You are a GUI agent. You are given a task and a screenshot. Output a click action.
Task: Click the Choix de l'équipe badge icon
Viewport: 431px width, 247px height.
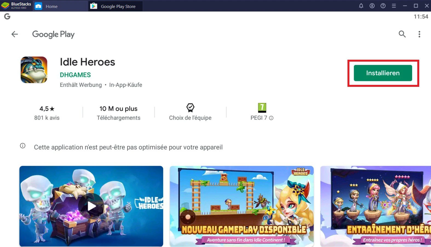pyautogui.click(x=190, y=108)
